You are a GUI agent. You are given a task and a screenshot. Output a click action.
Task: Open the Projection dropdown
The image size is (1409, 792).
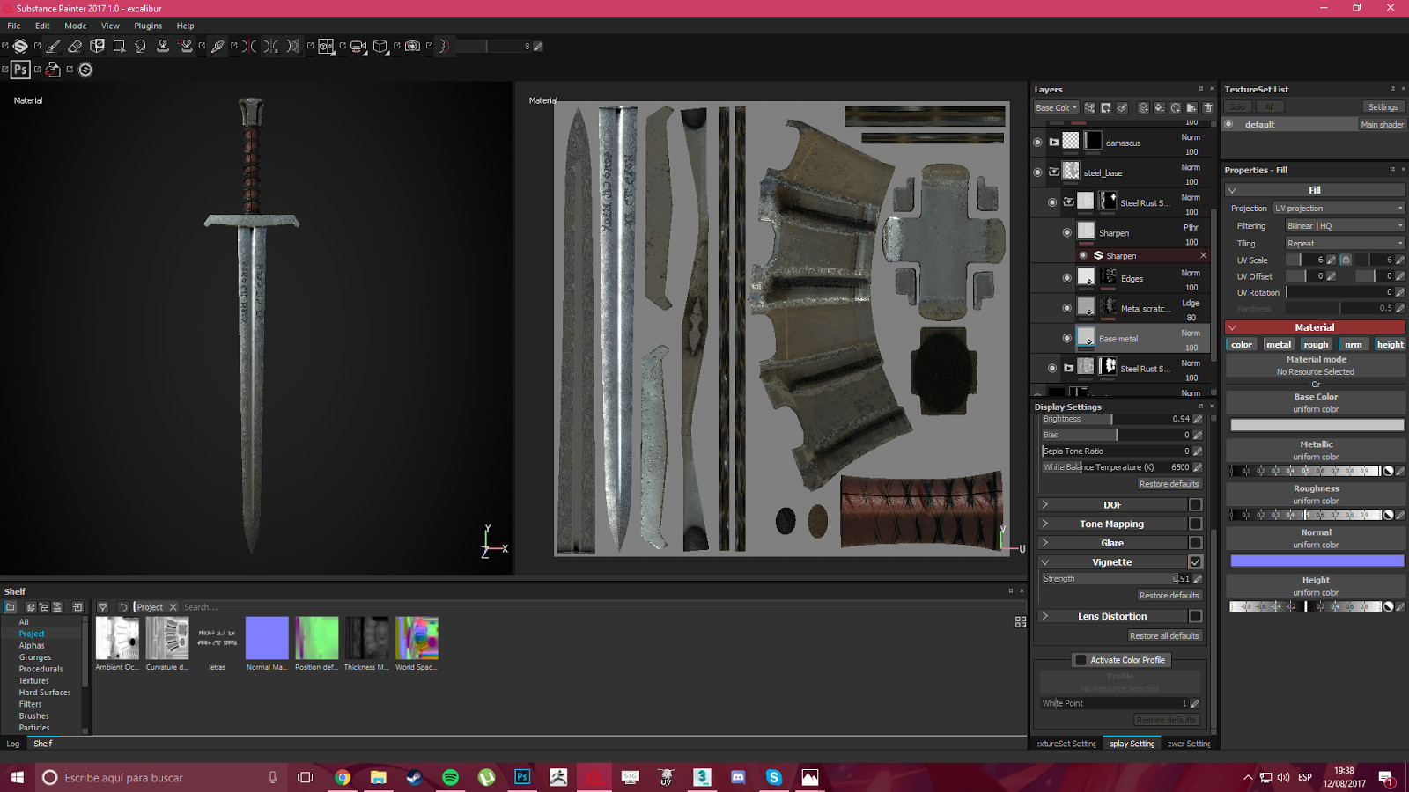1339,209
